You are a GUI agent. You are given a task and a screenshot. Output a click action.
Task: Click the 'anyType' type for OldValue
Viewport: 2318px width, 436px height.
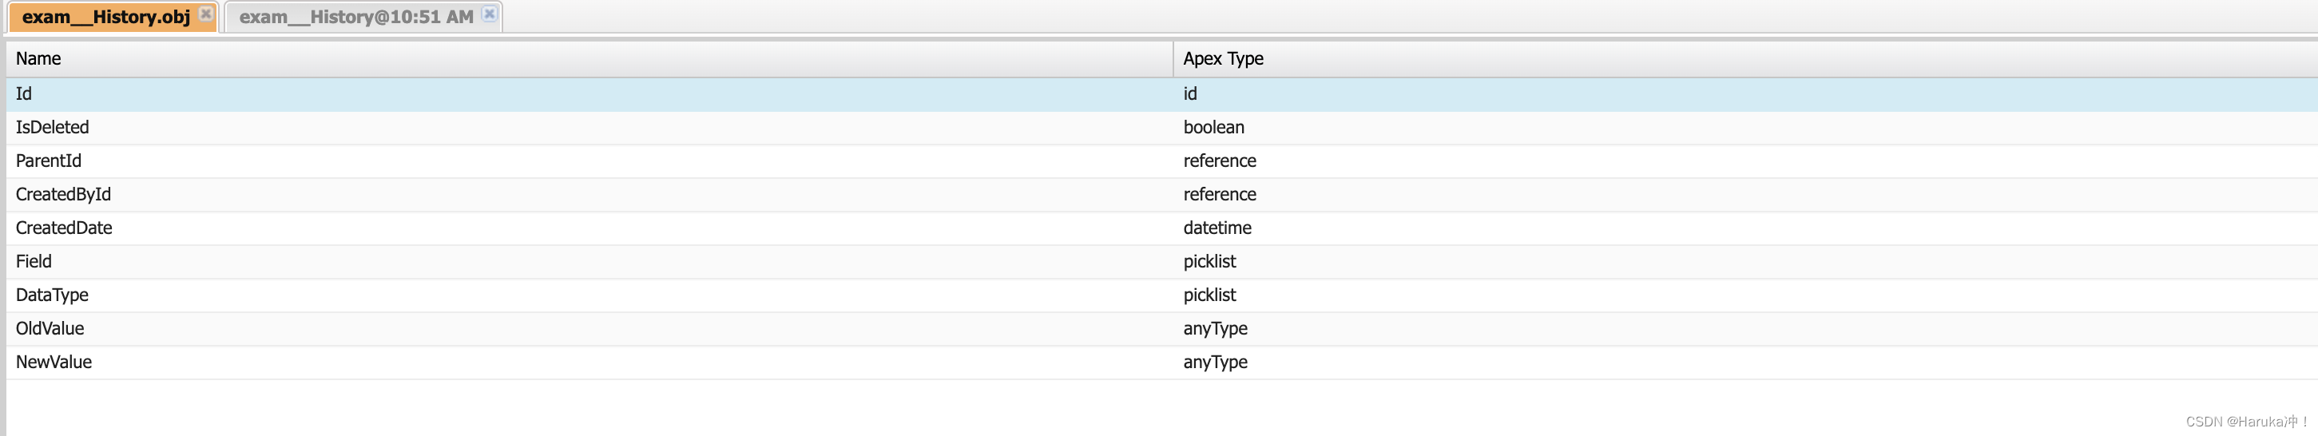coord(1215,329)
